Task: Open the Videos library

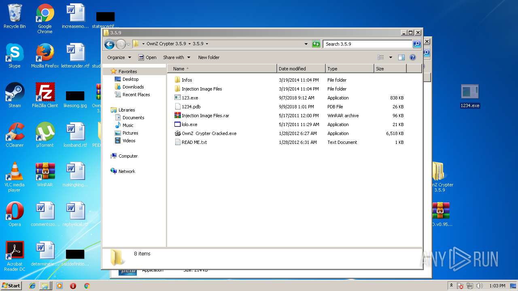Action: click(x=129, y=141)
